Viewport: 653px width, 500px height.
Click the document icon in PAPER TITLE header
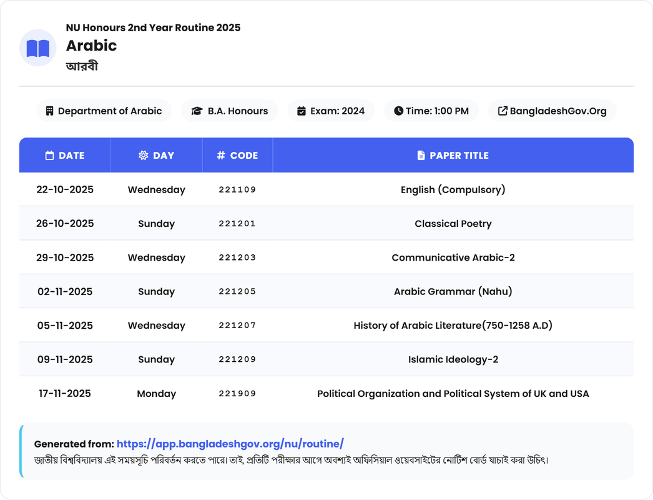(x=421, y=156)
